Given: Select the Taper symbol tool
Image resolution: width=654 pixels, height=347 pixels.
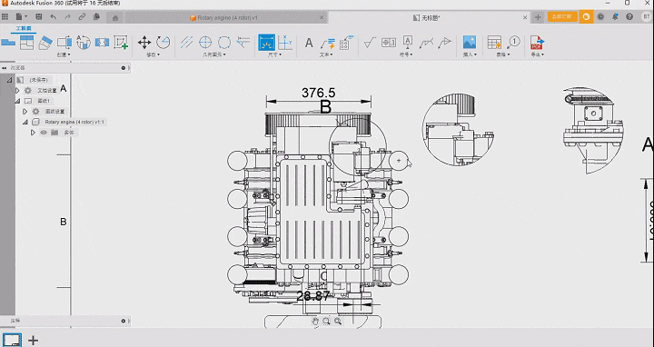Looking at the screenshot, I should coord(444,43).
